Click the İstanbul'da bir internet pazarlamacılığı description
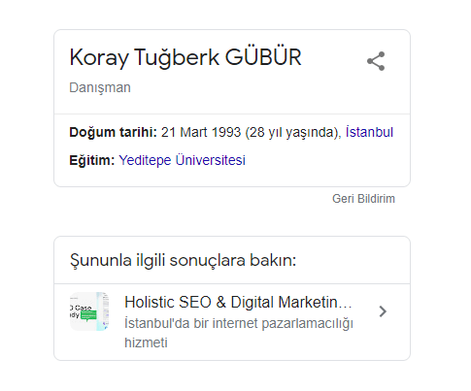This screenshot has width=471, height=391. pos(239,323)
